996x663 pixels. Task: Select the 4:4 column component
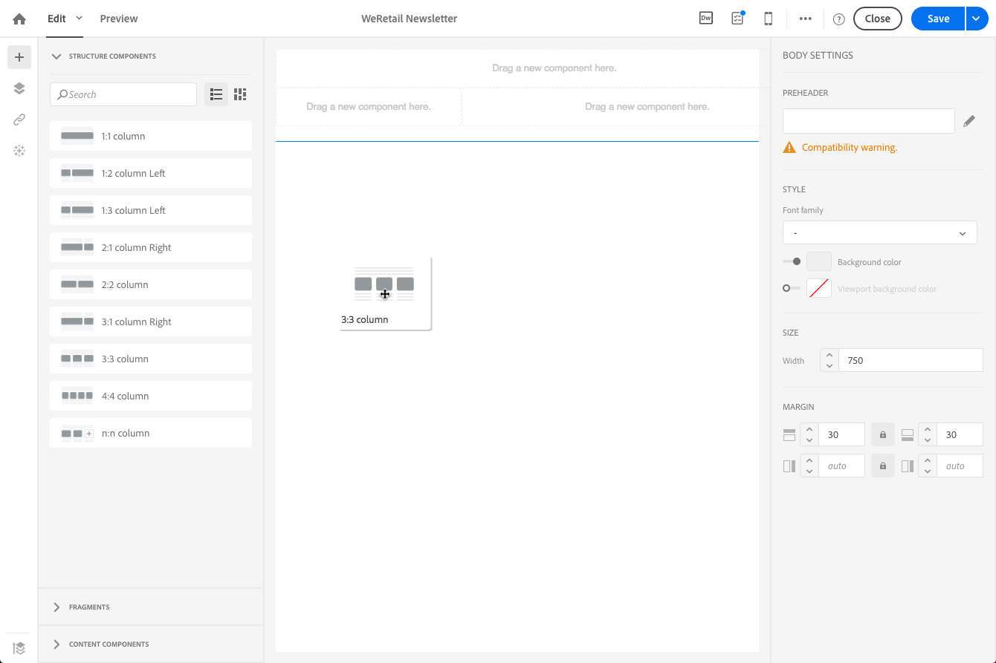tap(151, 396)
